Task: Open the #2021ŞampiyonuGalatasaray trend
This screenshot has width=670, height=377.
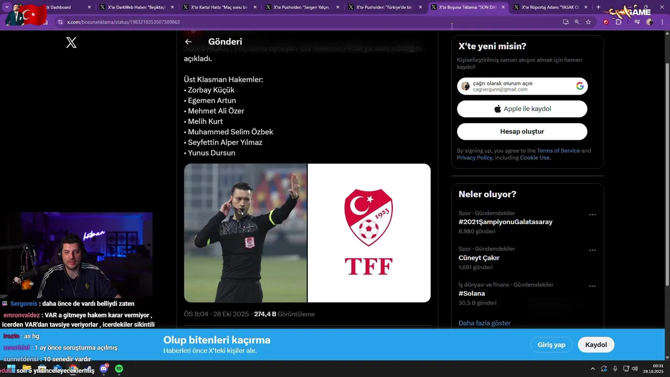Action: [505, 222]
